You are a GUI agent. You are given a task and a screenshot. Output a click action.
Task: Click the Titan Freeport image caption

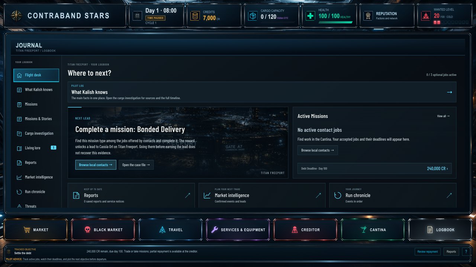273,173
